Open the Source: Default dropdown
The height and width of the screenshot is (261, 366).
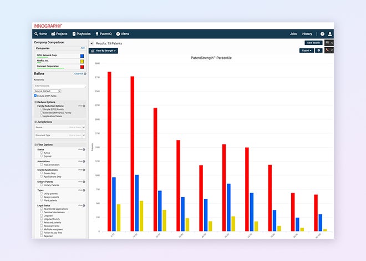(x=48, y=91)
